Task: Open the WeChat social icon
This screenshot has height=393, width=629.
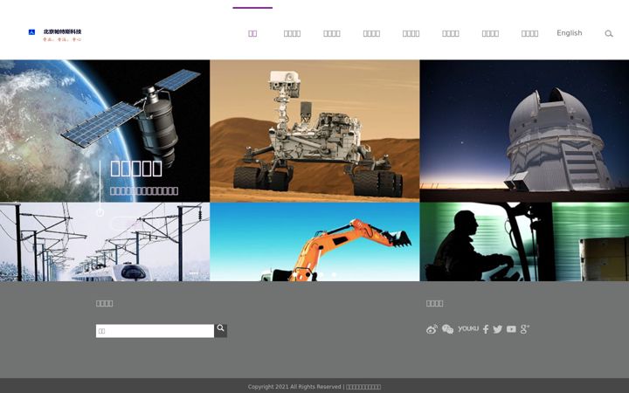Action: (447, 329)
